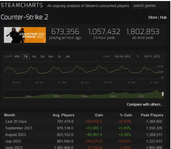Select the Peak Players column header
The width and height of the screenshot is (171, 149).
(152, 115)
